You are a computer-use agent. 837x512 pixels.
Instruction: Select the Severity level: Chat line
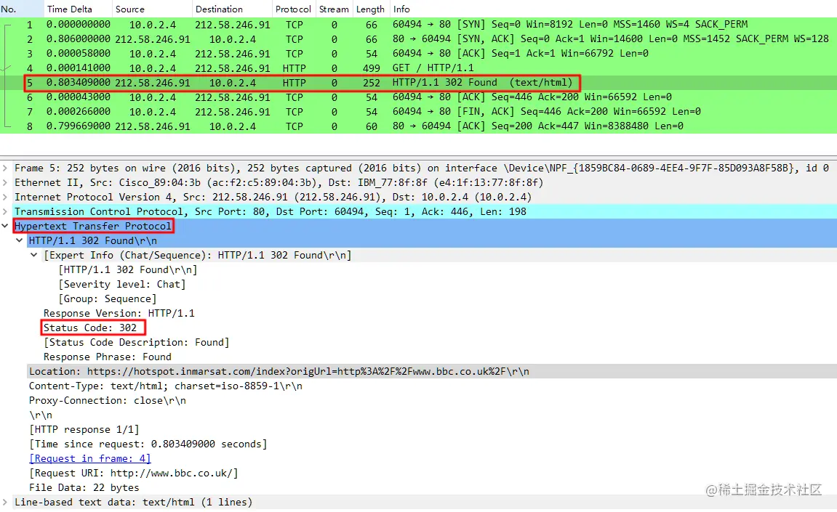coord(121,284)
